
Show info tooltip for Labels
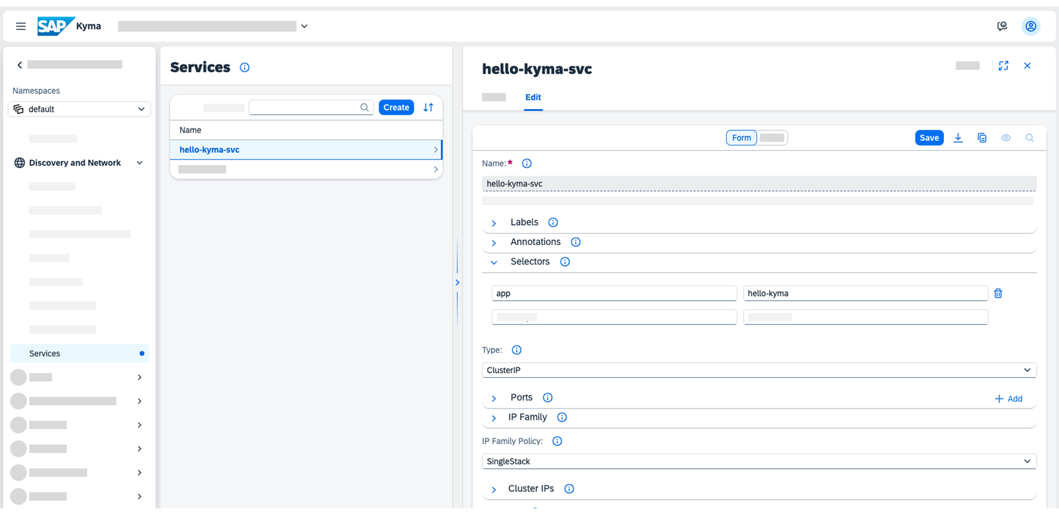553,222
